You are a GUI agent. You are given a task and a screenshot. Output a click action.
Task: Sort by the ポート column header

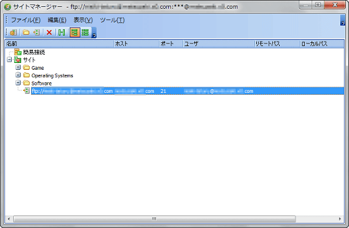click(171, 44)
